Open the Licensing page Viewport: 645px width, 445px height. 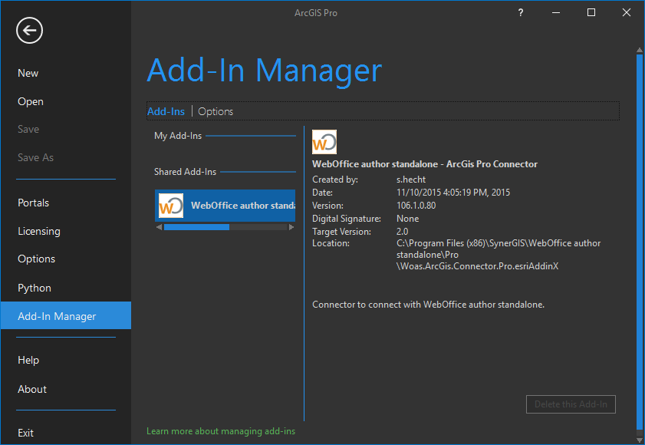39,231
